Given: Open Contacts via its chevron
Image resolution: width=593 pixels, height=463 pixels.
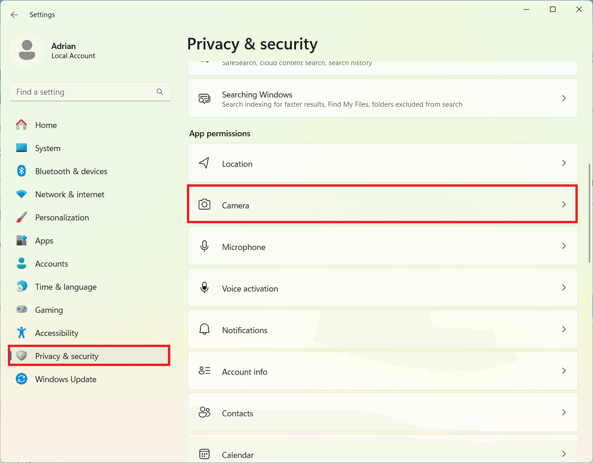Looking at the screenshot, I should (x=564, y=412).
